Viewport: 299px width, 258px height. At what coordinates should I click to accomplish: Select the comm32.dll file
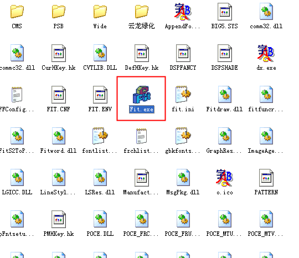[266, 12]
